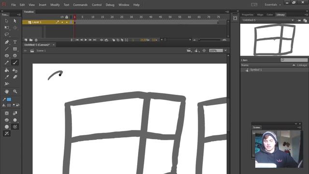Image resolution: width=309 pixels, height=174 pixels.
Task: Click the New Library Panel icon
Action: point(305,20)
